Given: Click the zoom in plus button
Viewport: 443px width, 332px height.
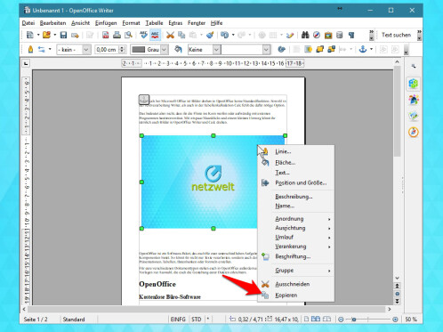Looking at the screenshot, I should pos(395,320).
